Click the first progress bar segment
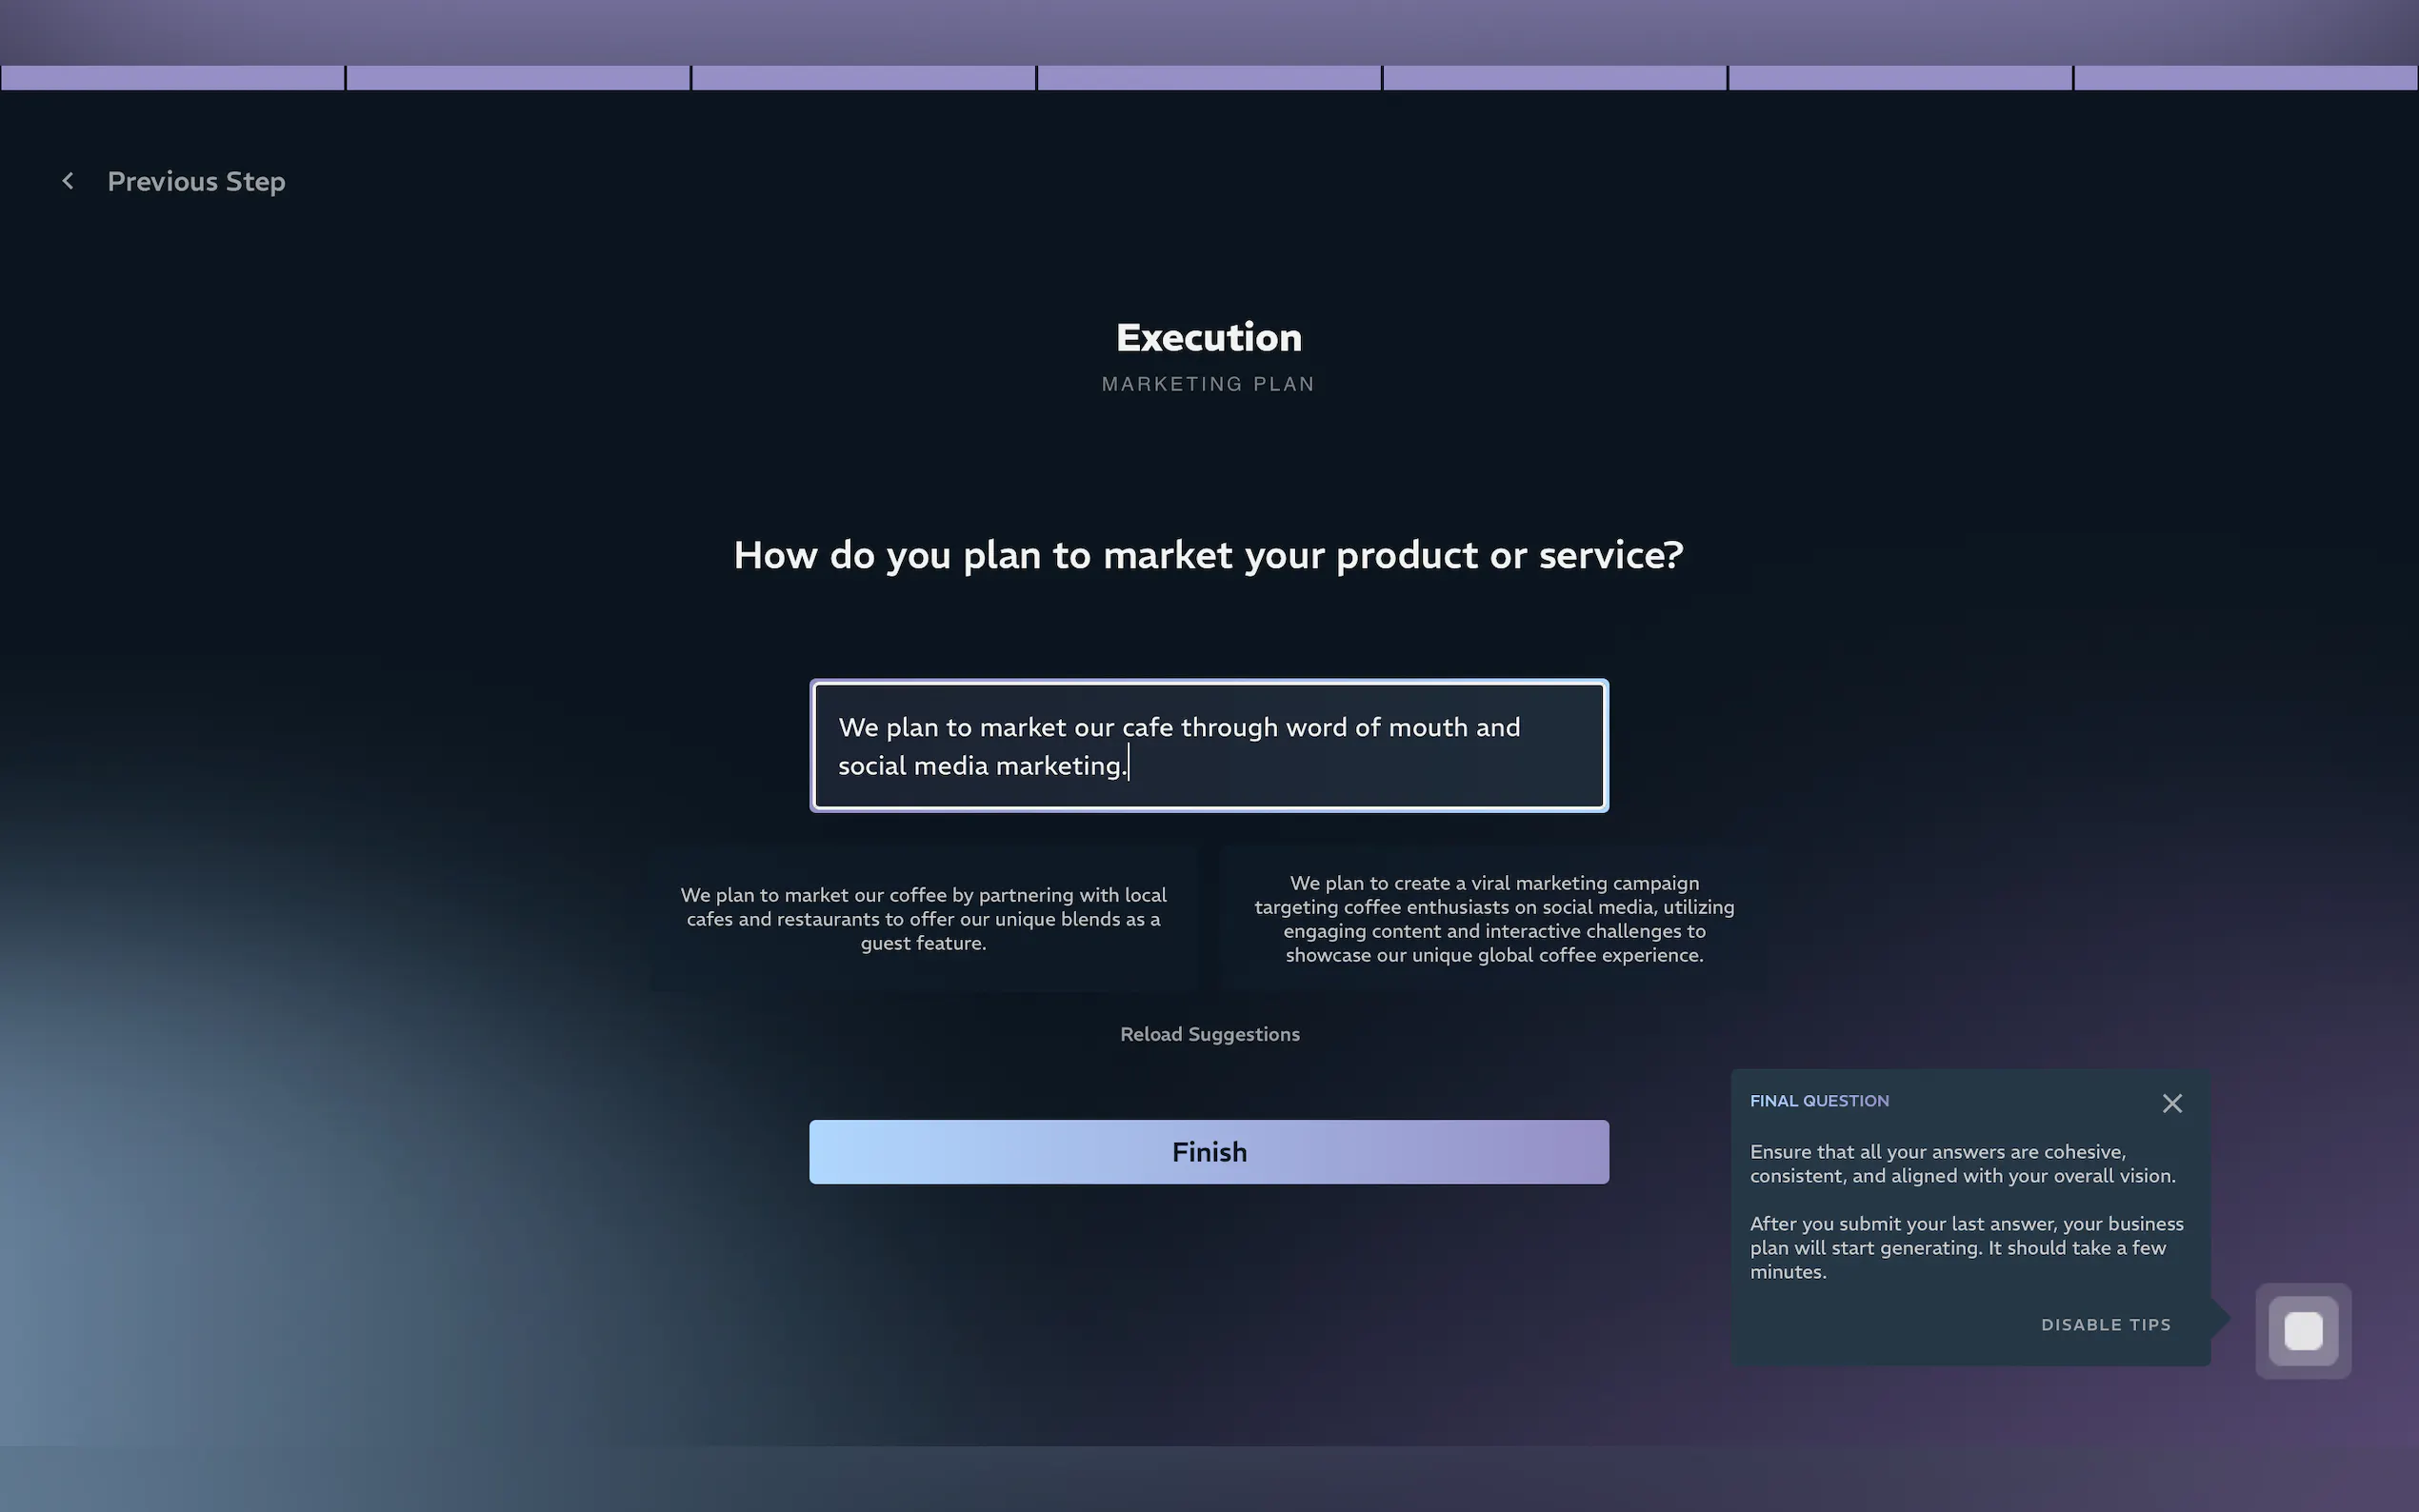2419x1512 pixels. point(172,77)
